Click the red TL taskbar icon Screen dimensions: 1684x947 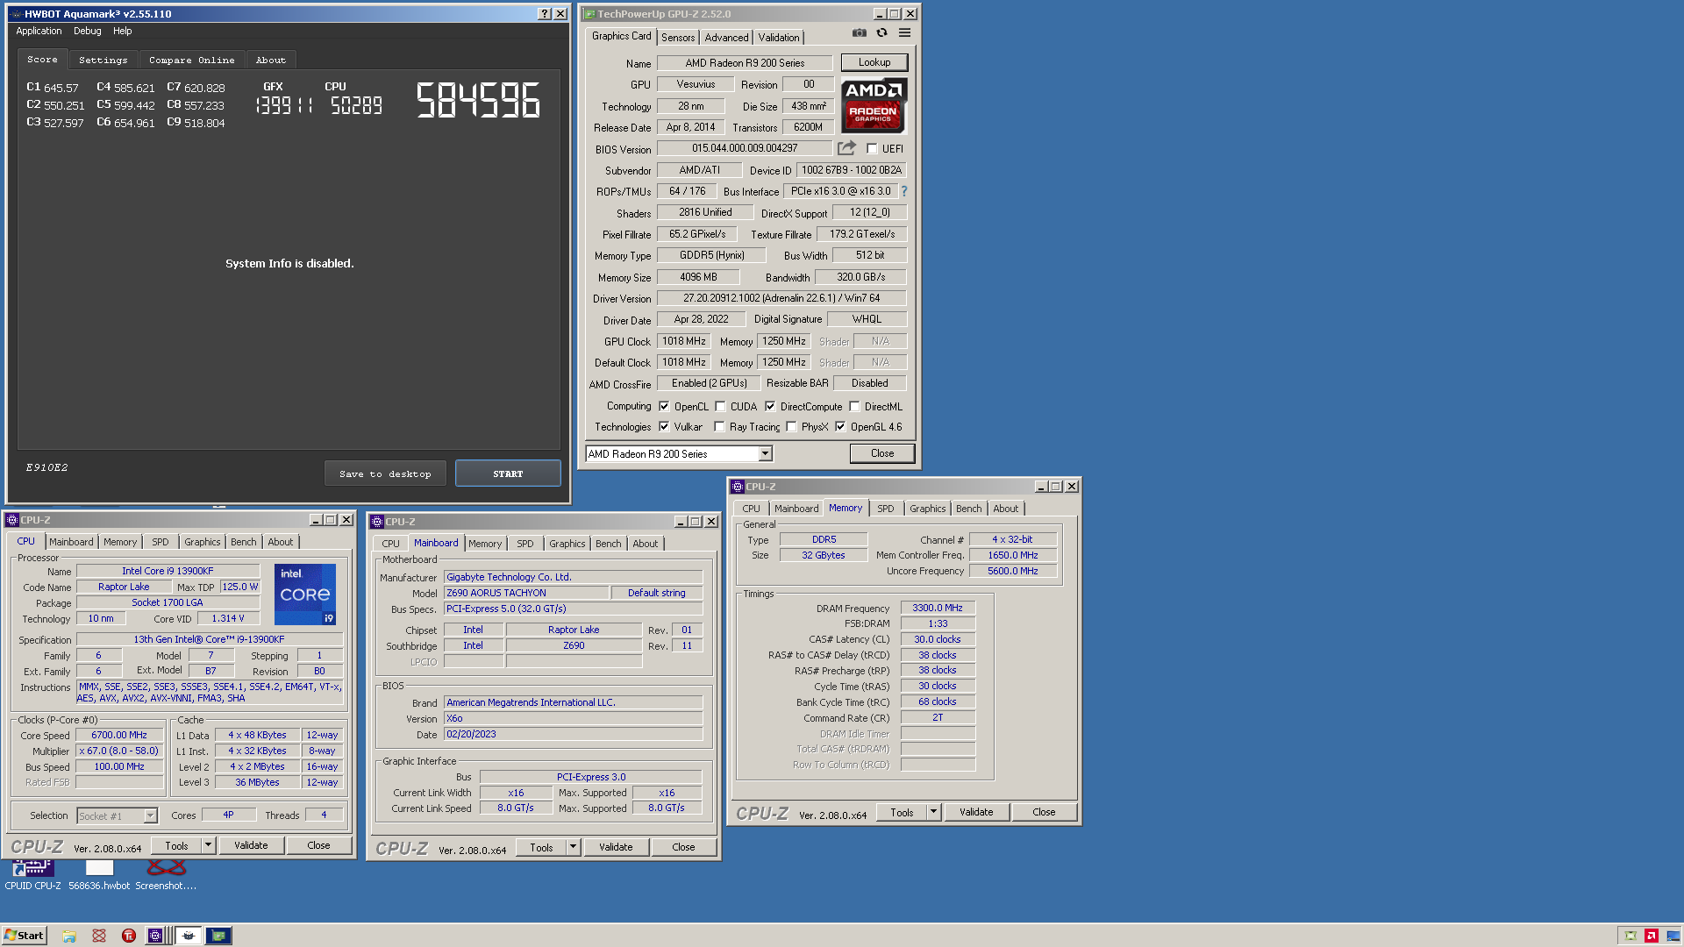(129, 936)
